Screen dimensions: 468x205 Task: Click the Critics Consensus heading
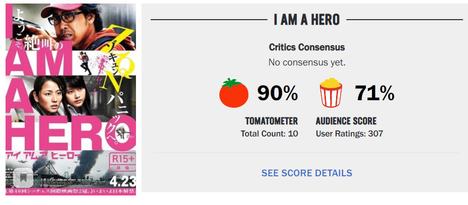coord(307,47)
